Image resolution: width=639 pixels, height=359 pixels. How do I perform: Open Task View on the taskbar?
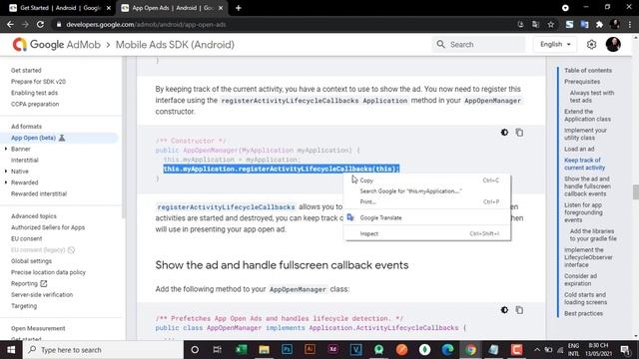coord(218,350)
